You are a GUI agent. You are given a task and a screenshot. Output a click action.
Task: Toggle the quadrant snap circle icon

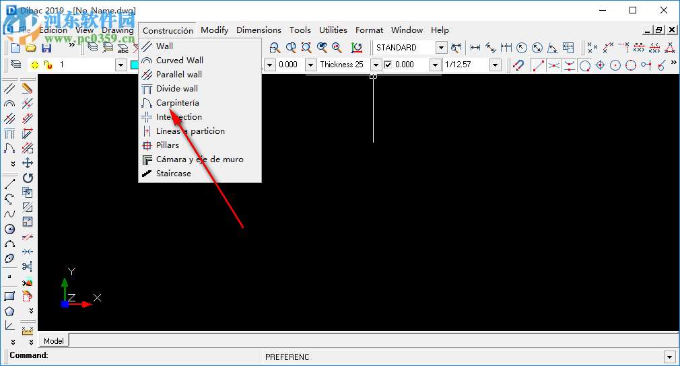(x=631, y=65)
